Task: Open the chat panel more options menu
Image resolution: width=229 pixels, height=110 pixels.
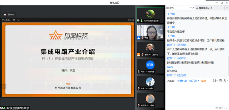Action: click(x=190, y=8)
